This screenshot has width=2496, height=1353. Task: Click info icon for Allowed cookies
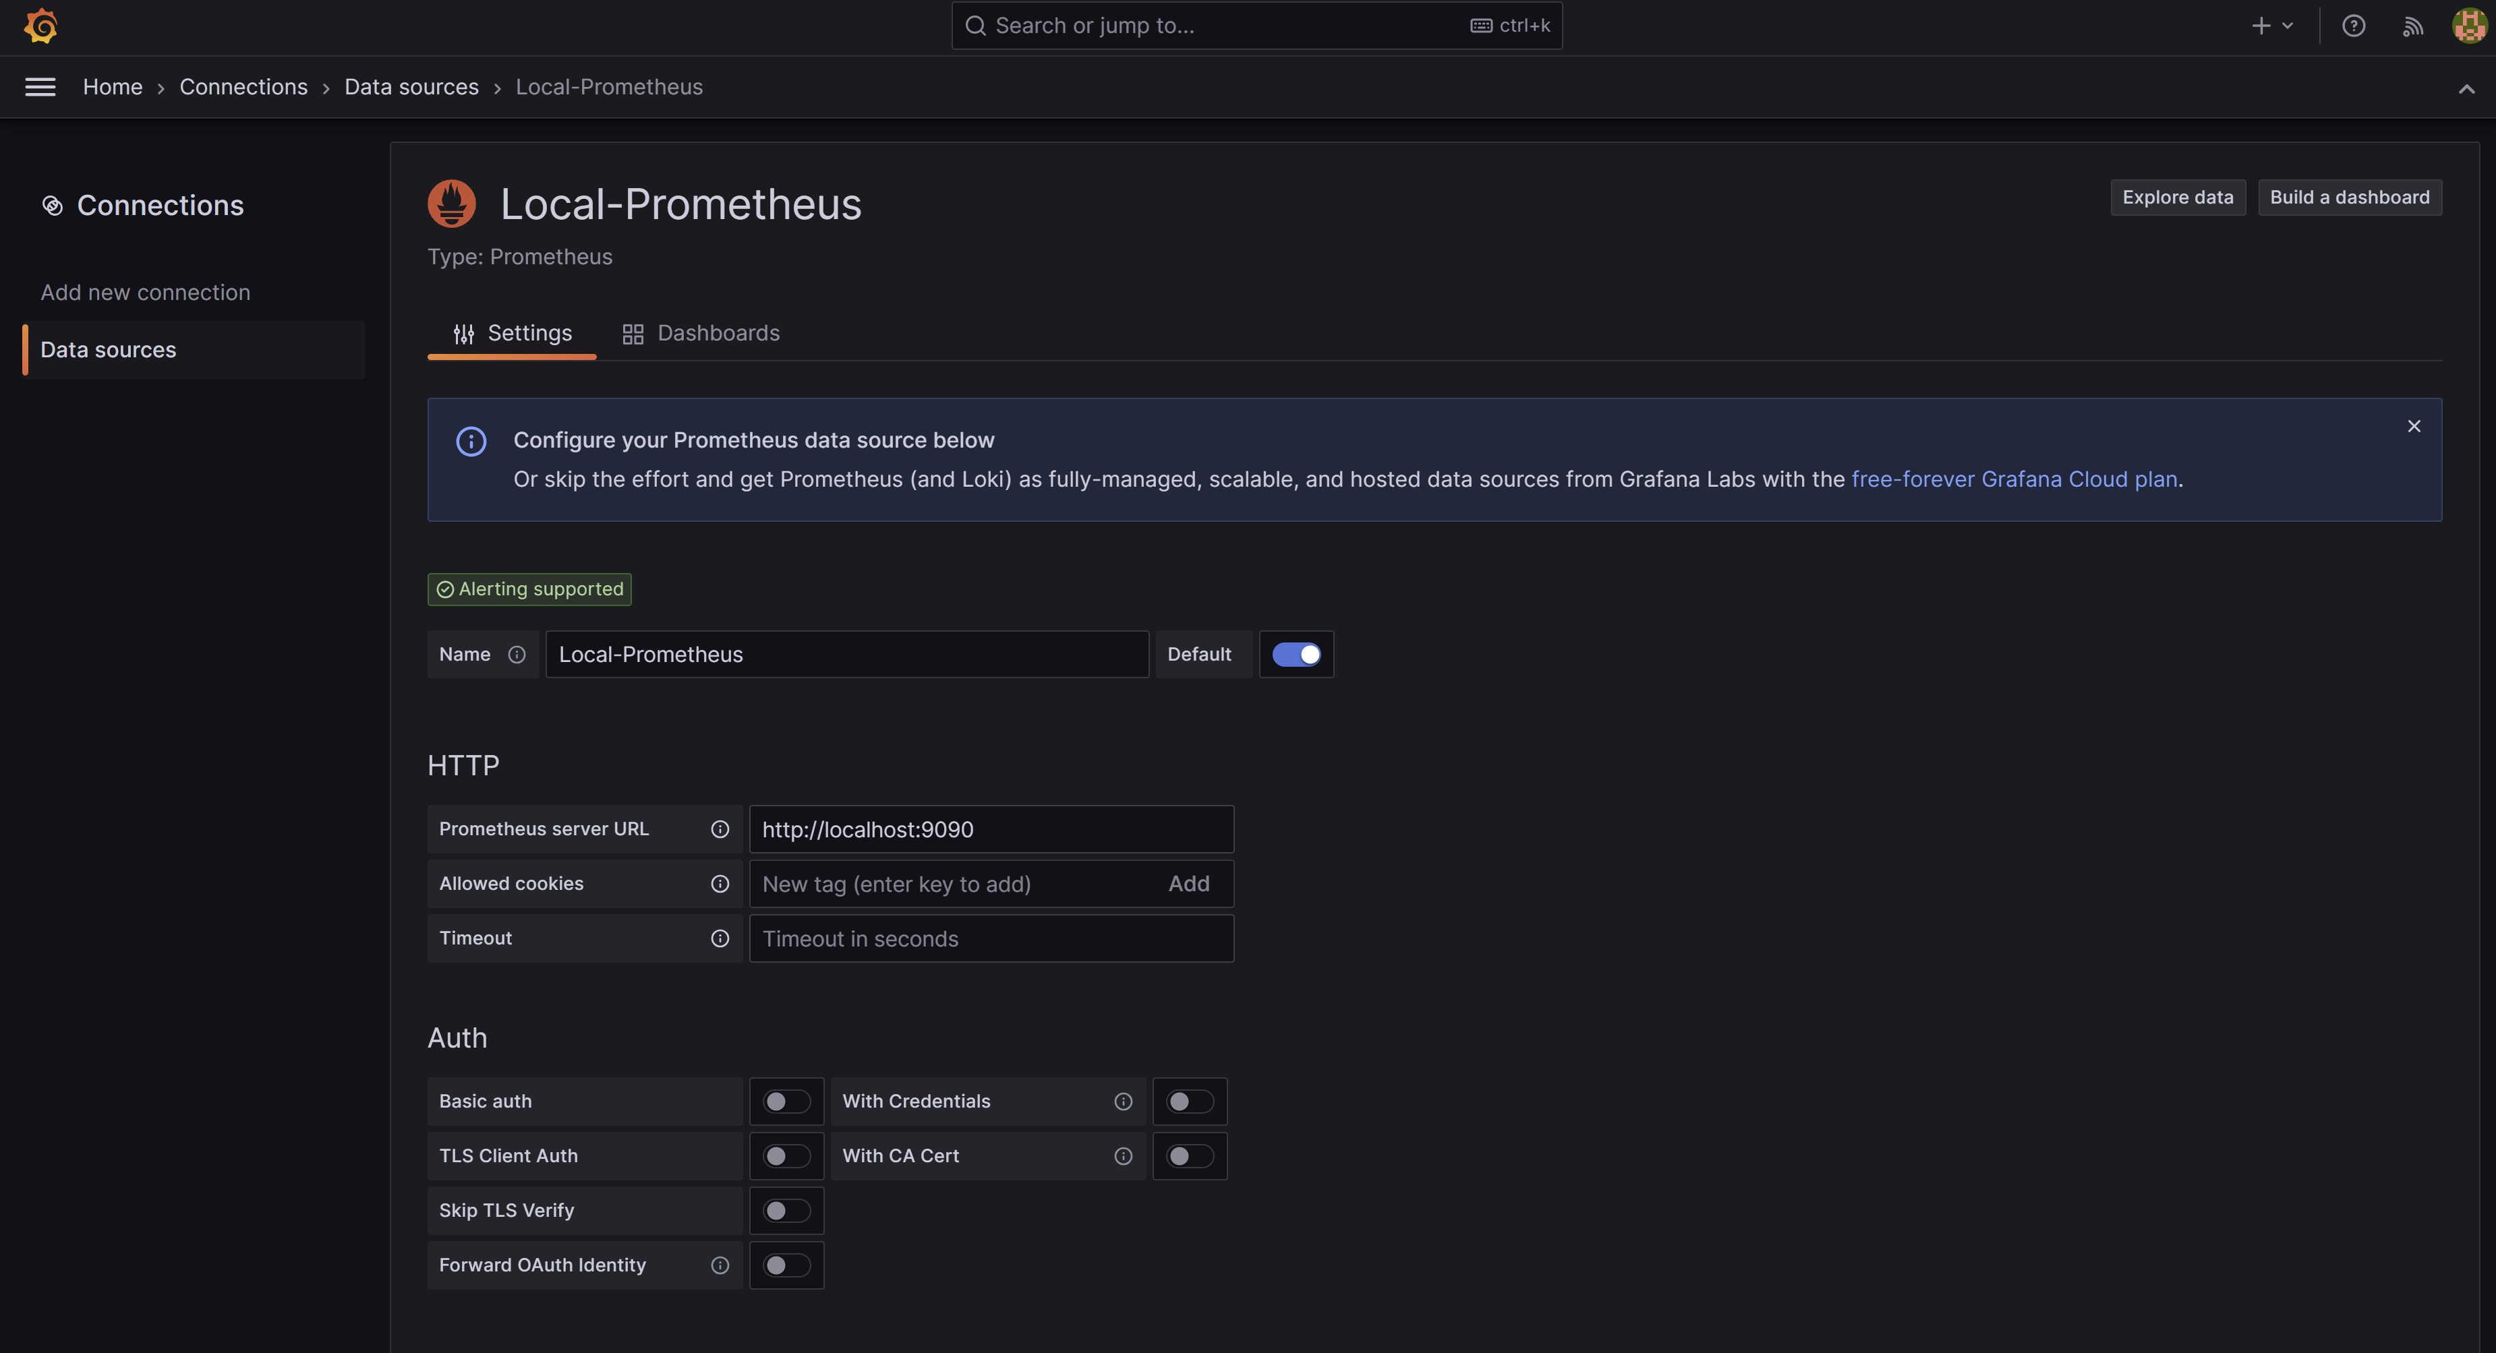720,883
